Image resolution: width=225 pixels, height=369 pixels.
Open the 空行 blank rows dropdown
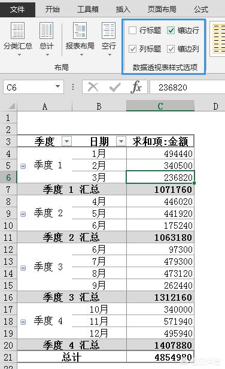pyautogui.click(x=109, y=40)
